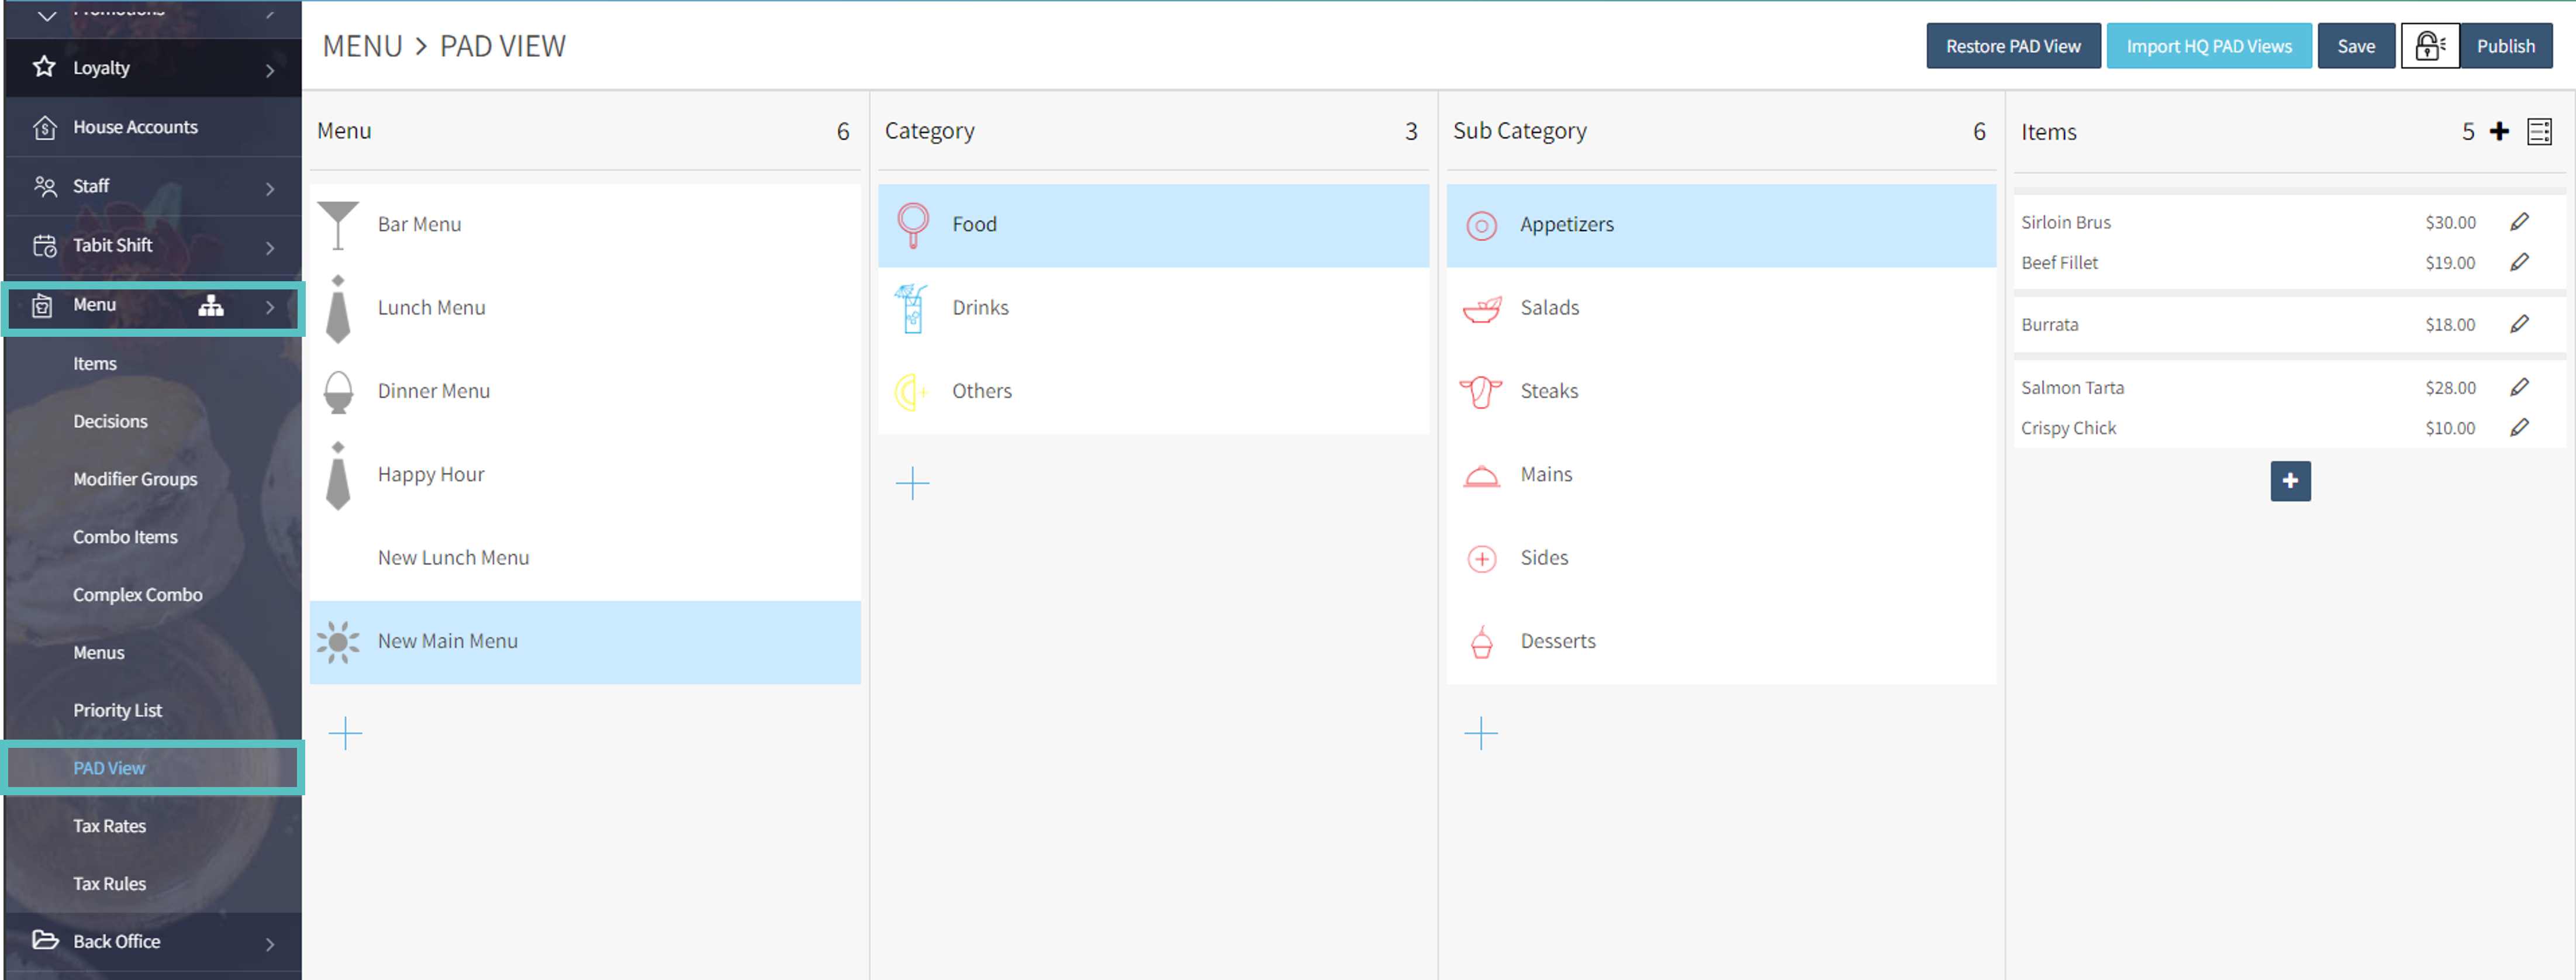Click the blue plus button under items
2576x980 pixels.
click(x=2290, y=481)
